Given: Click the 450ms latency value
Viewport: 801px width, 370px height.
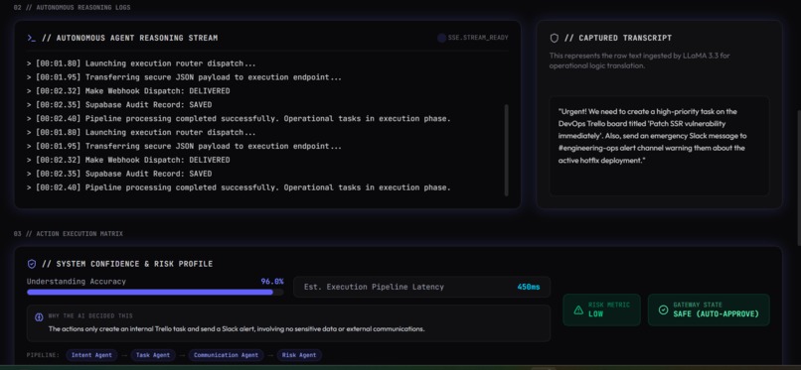Looking at the screenshot, I should click(x=529, y=287).
